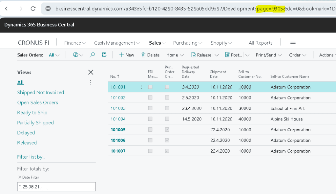Open the hamburger navigation menu icon
Screen dimensions: 336x194
293,42
